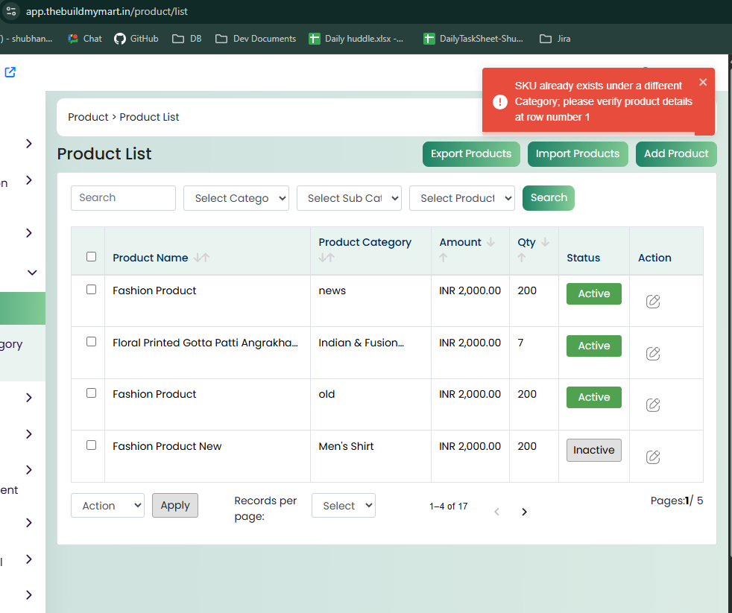732x613 pixels.
Task: Check the Floral Printed Gotta Patti row checkbox
Action: pos(92,341)
